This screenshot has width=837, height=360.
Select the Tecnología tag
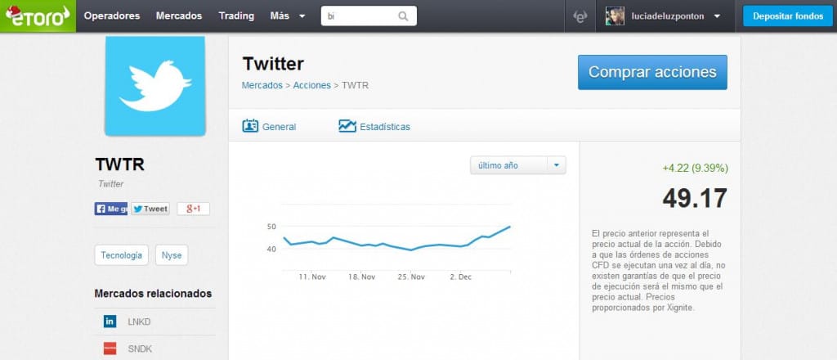tap(122, 255)
